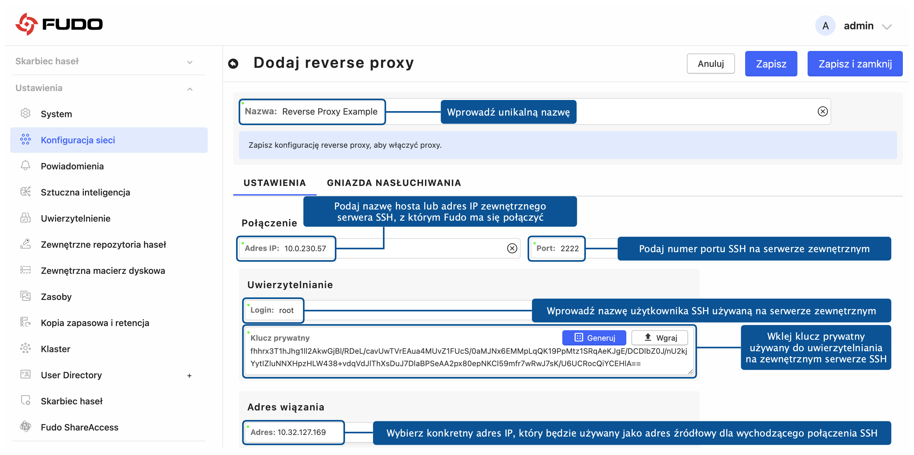Click the Sztuczna inteligencja brain icon

[x=25, y=192]
